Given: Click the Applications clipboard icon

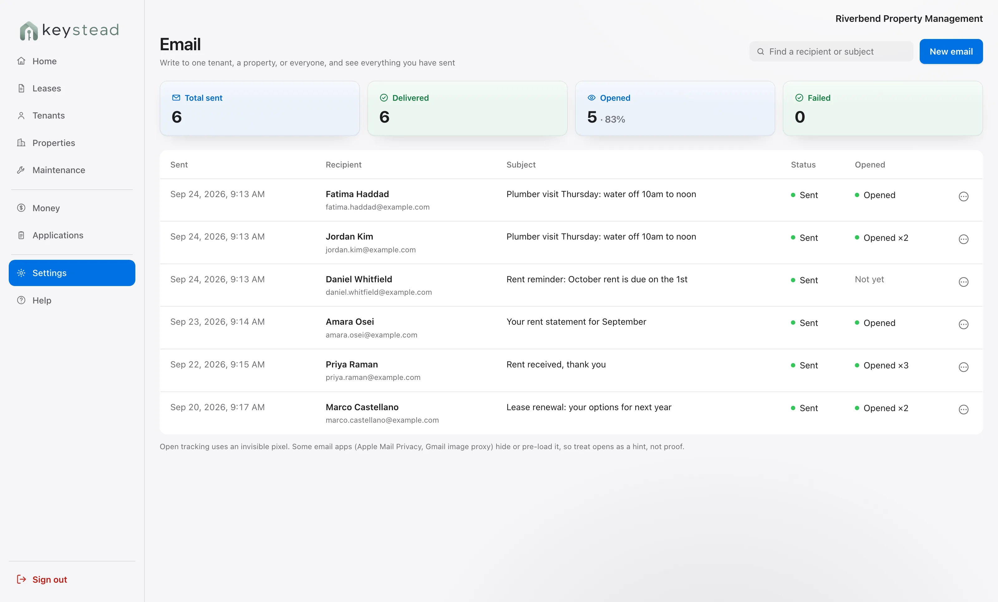Looking at the screenshot, I should coord(22,235).
